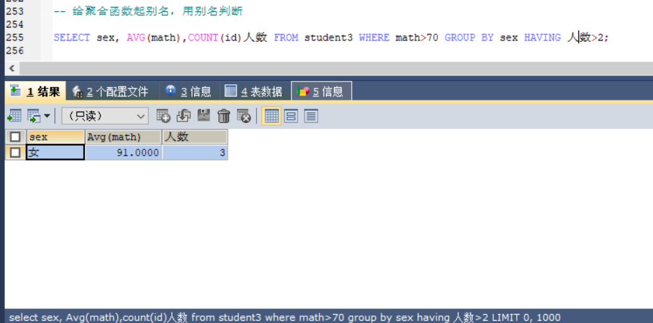This screenshot has width=653, height=323.
Task: Switch to form view mode
Action: click(291, 116)
